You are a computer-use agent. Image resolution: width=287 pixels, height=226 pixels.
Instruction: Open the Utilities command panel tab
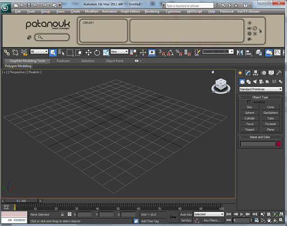pyautogui.click(x=279, y=73)
